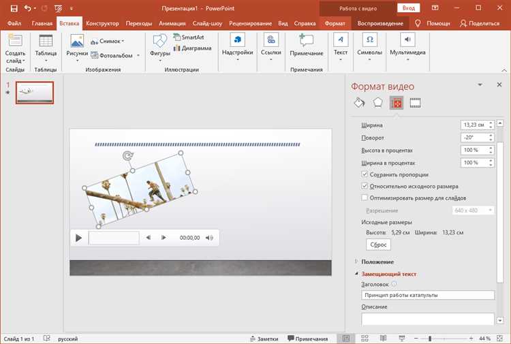This screenshot has width=511, height=344.
Task: Open the Size & Properties pane icon
Action: coord(397,103)
